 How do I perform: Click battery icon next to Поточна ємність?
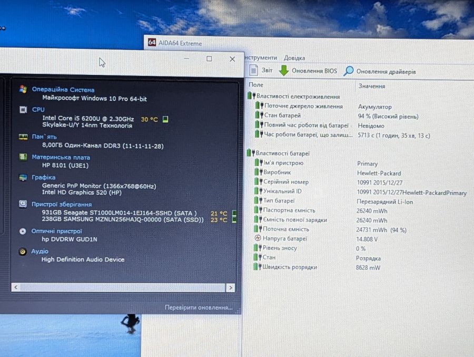(258, 229)
